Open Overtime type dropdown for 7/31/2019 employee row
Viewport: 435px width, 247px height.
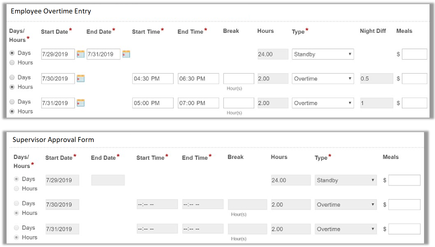click(323, 103)
